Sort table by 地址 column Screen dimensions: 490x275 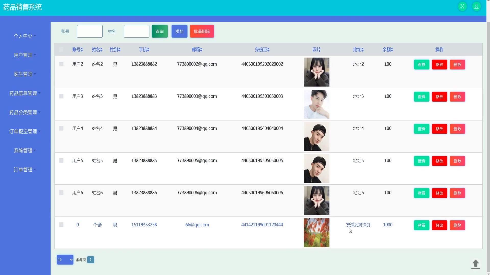coord(358,50)
